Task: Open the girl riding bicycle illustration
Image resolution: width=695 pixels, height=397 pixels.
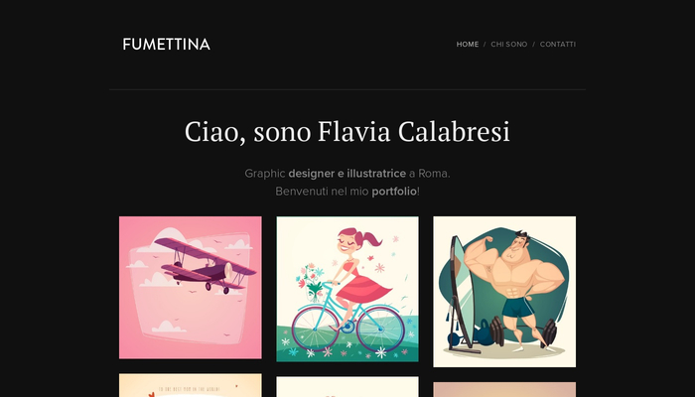Action: click(x=347, y=289)
